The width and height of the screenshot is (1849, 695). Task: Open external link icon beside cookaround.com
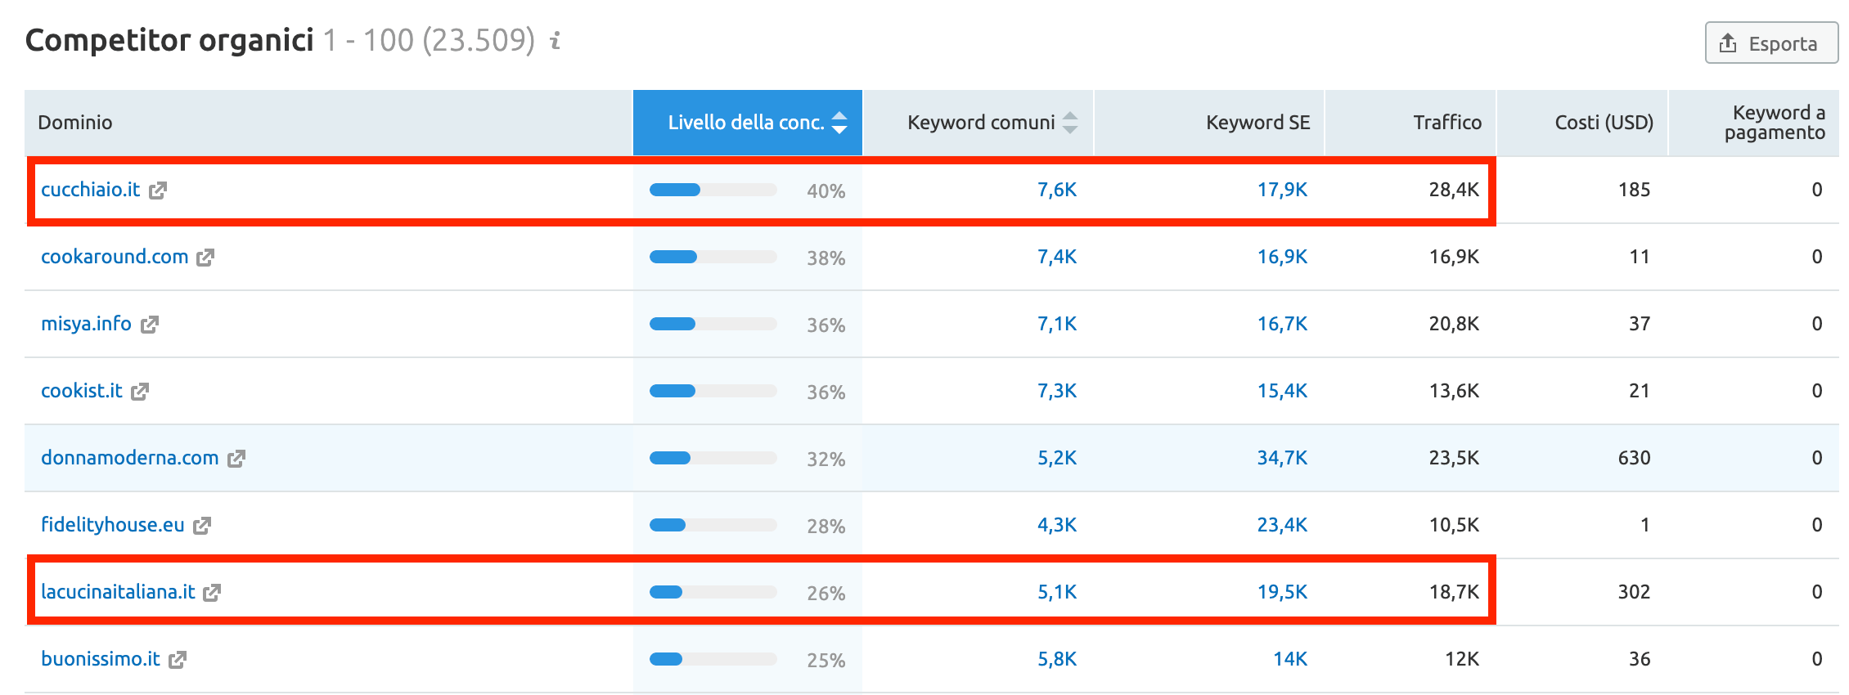coord(205,258)
